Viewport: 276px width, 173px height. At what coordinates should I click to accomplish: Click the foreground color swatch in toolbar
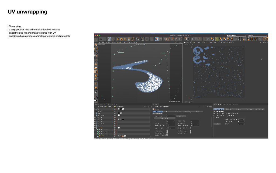click(95, 100)
